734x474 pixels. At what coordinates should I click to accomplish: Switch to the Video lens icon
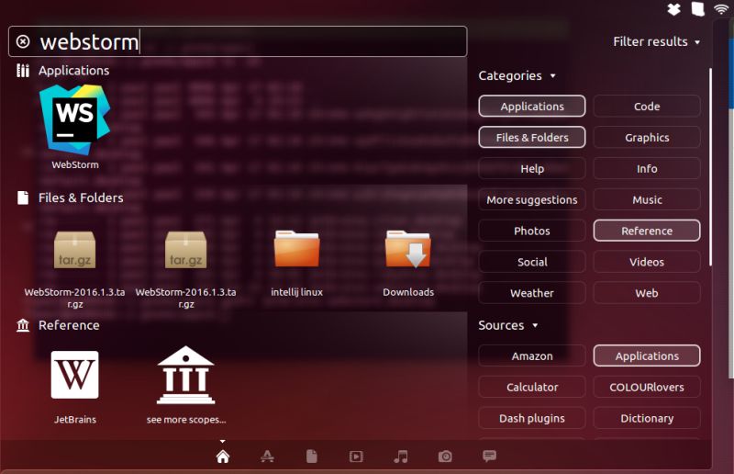[x=356, y=457]
